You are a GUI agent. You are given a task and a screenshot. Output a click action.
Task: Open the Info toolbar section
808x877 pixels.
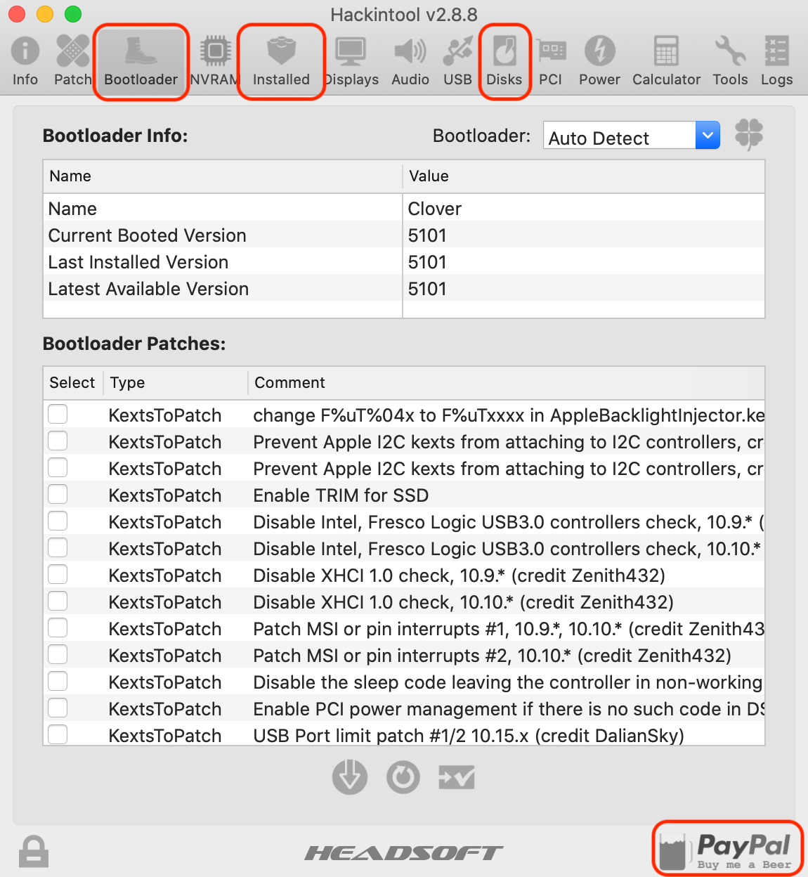[x=25, y=61]
